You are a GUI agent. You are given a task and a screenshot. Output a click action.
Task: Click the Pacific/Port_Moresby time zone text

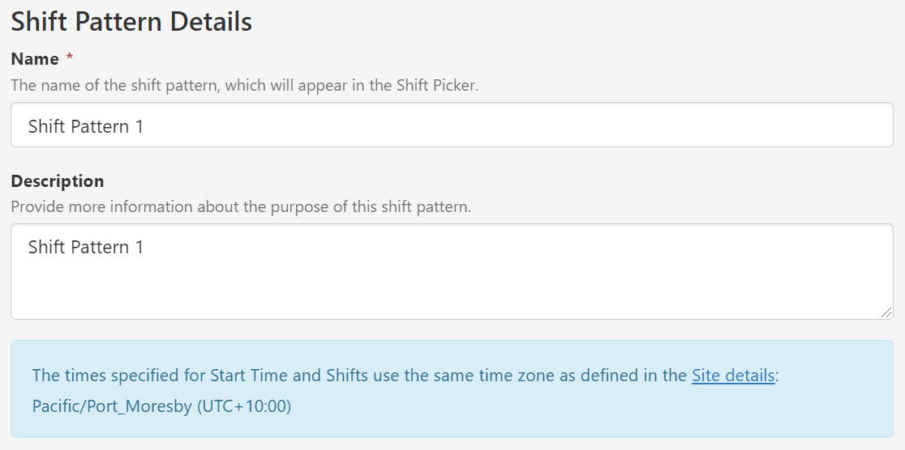coord(112,406)
